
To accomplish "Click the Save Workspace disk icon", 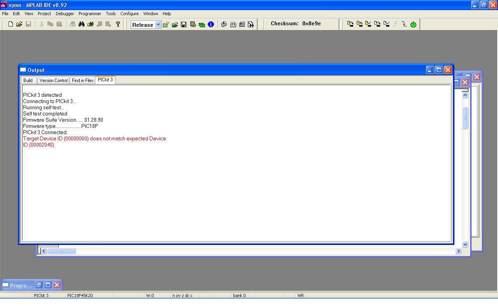I will click(x=184, y=24).
